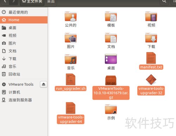Open 文档 in the sidebar
The width and height of the screenshot is (176, 136).
pos(24,51)
